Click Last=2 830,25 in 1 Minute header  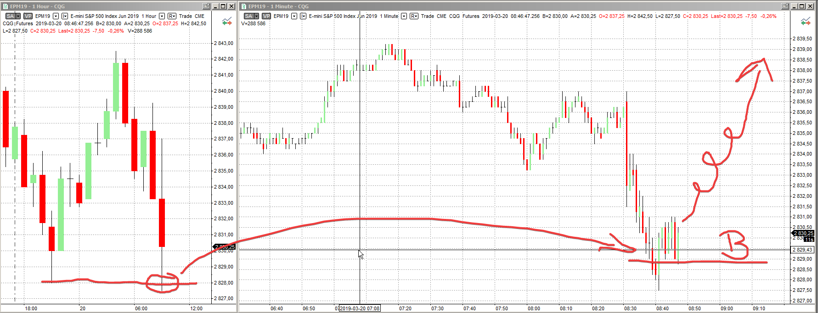click(x=727, y=16)
